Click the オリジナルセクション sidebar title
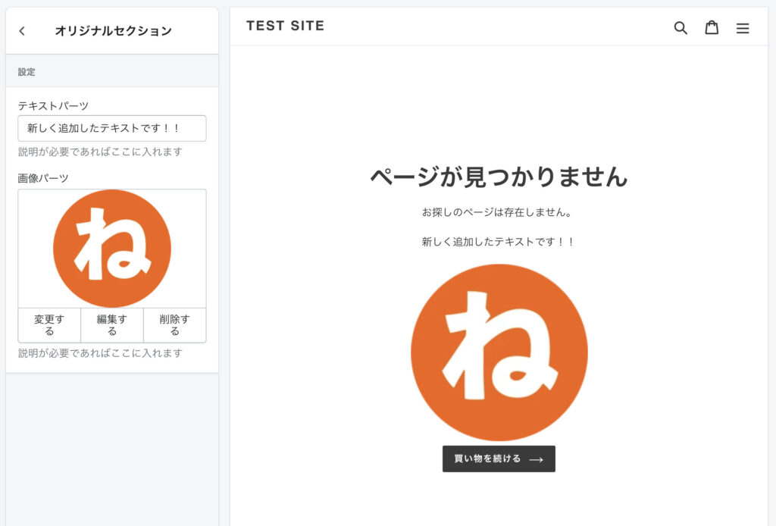The width and height of the screenshot is (776, 526). (x=113, y=31)
